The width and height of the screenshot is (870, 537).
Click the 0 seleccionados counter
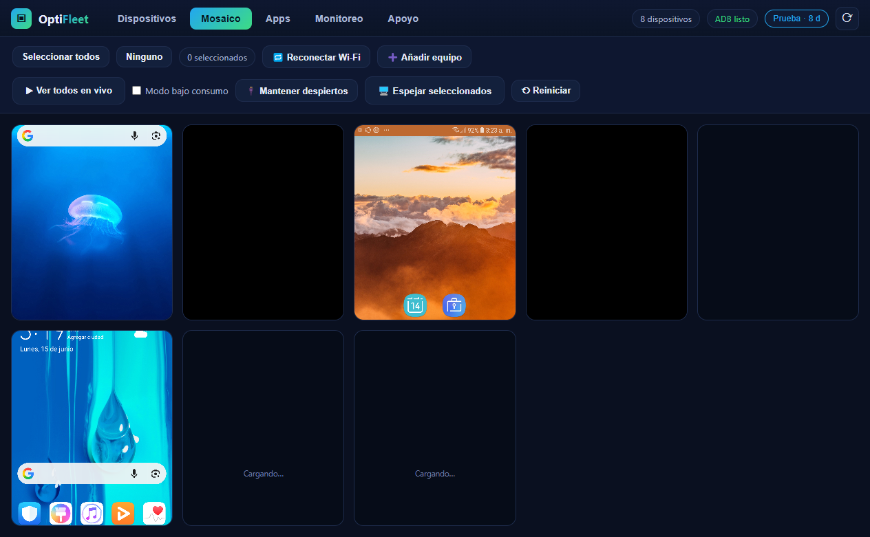point(217,57)
